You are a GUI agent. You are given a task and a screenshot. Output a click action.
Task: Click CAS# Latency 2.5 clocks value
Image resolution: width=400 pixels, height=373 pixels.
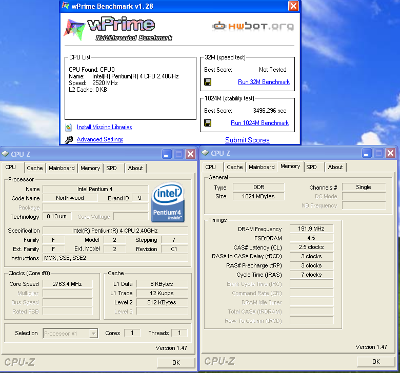(311, 247)
